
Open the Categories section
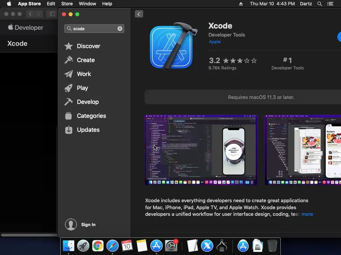tap(85, 116)
